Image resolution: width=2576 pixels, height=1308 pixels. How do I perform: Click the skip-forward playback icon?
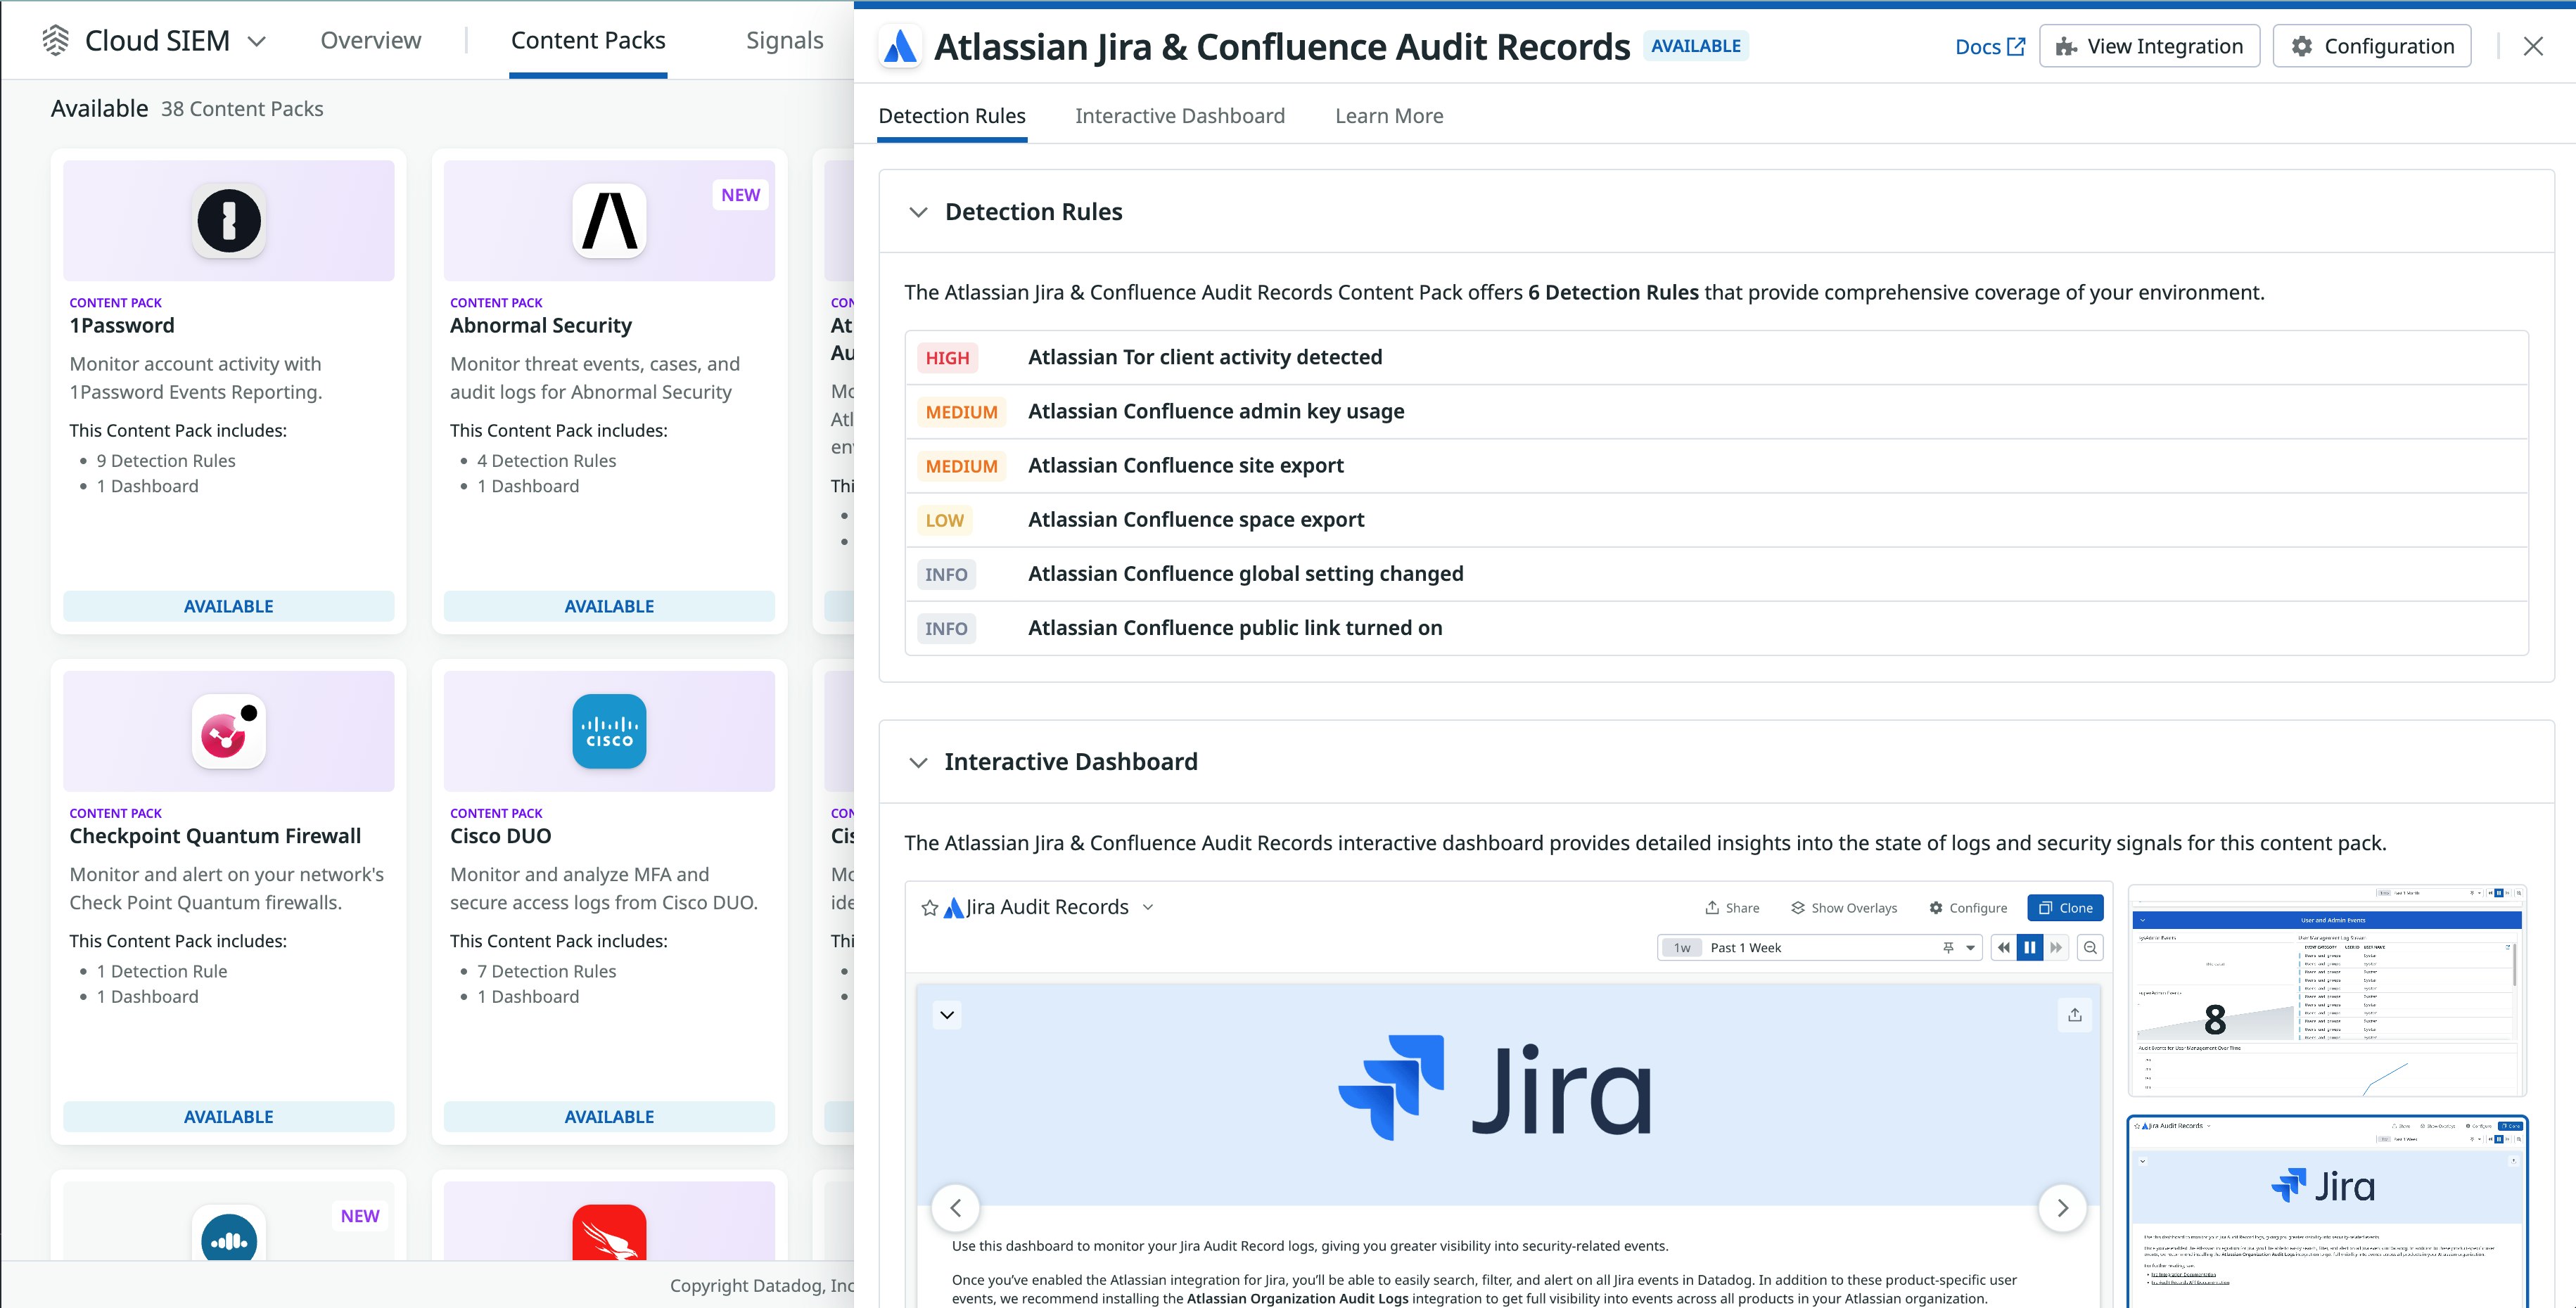click(2056, 947)
